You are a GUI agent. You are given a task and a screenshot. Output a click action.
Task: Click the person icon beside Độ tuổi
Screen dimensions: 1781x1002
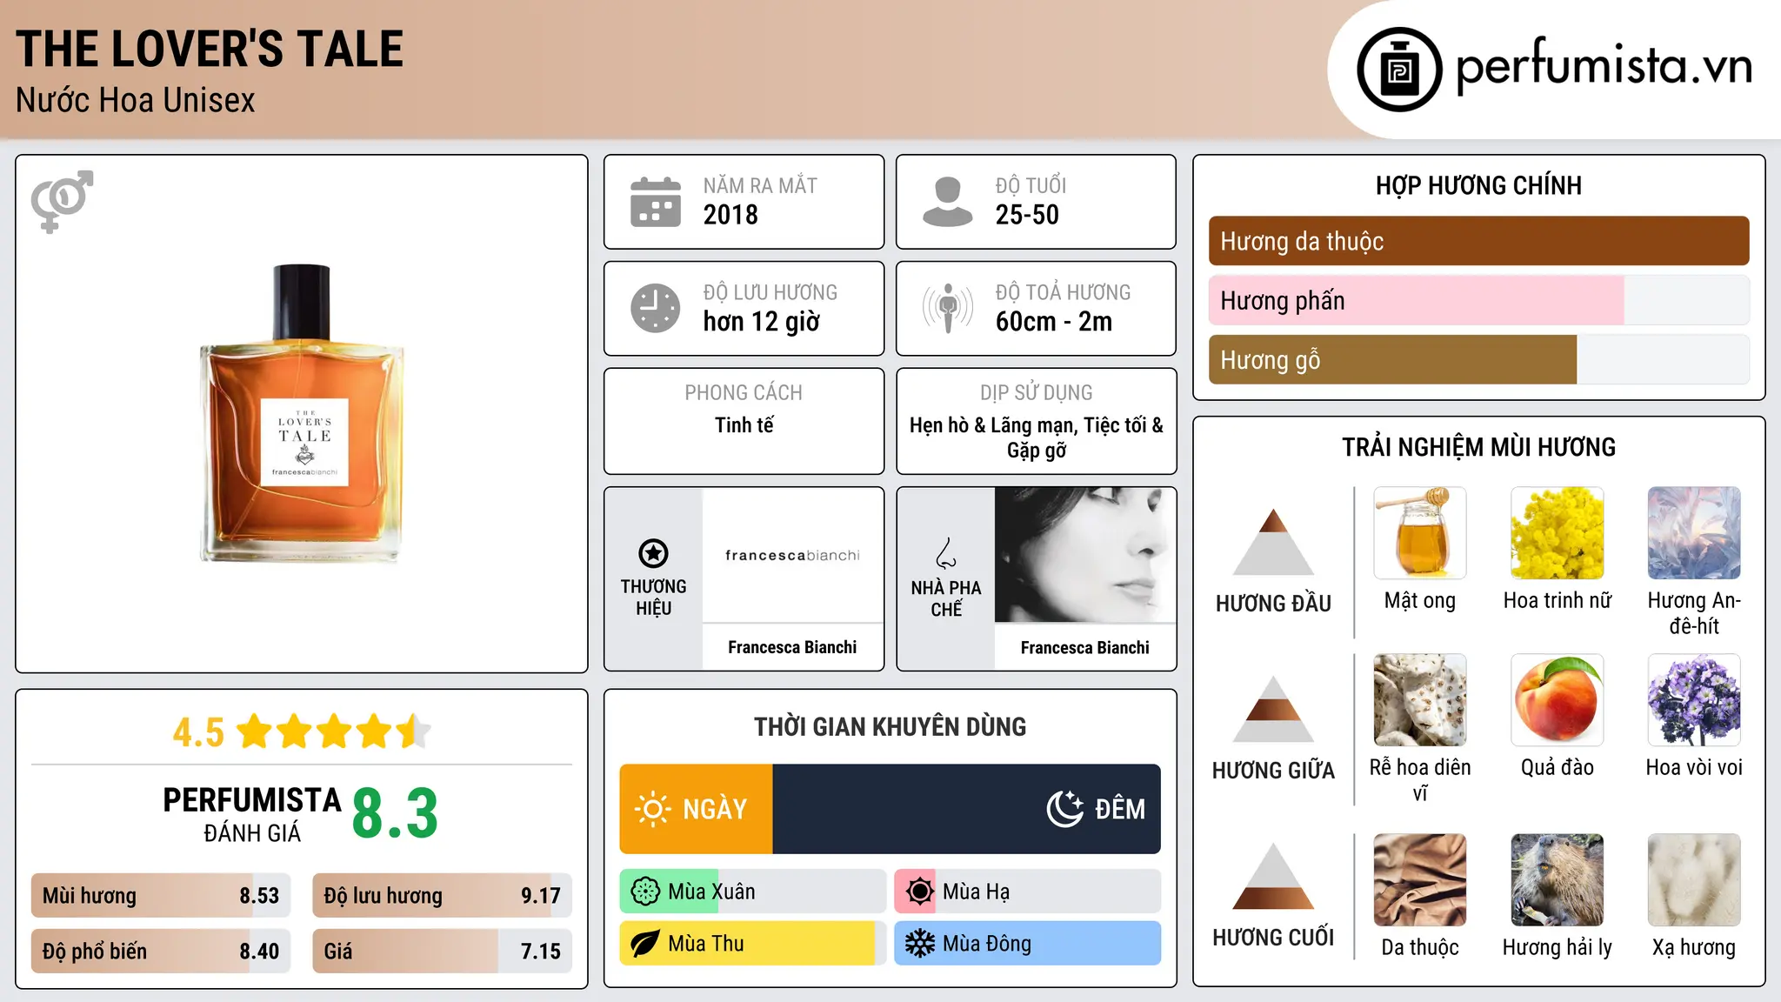[948, 202]
